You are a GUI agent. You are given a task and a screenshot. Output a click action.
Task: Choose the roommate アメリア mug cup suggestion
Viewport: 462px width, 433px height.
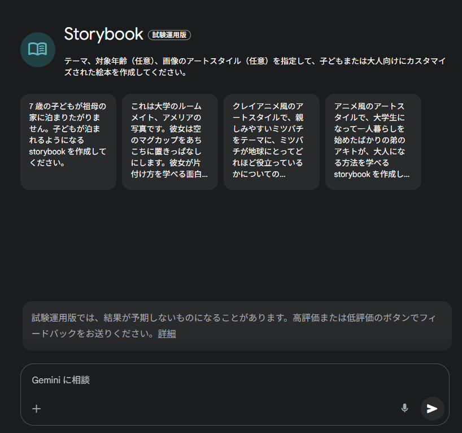[169, 141]
